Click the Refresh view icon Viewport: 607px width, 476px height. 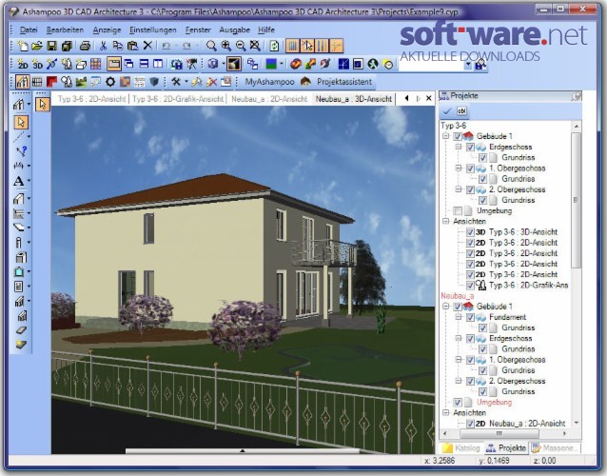click(x=274, y=47)
